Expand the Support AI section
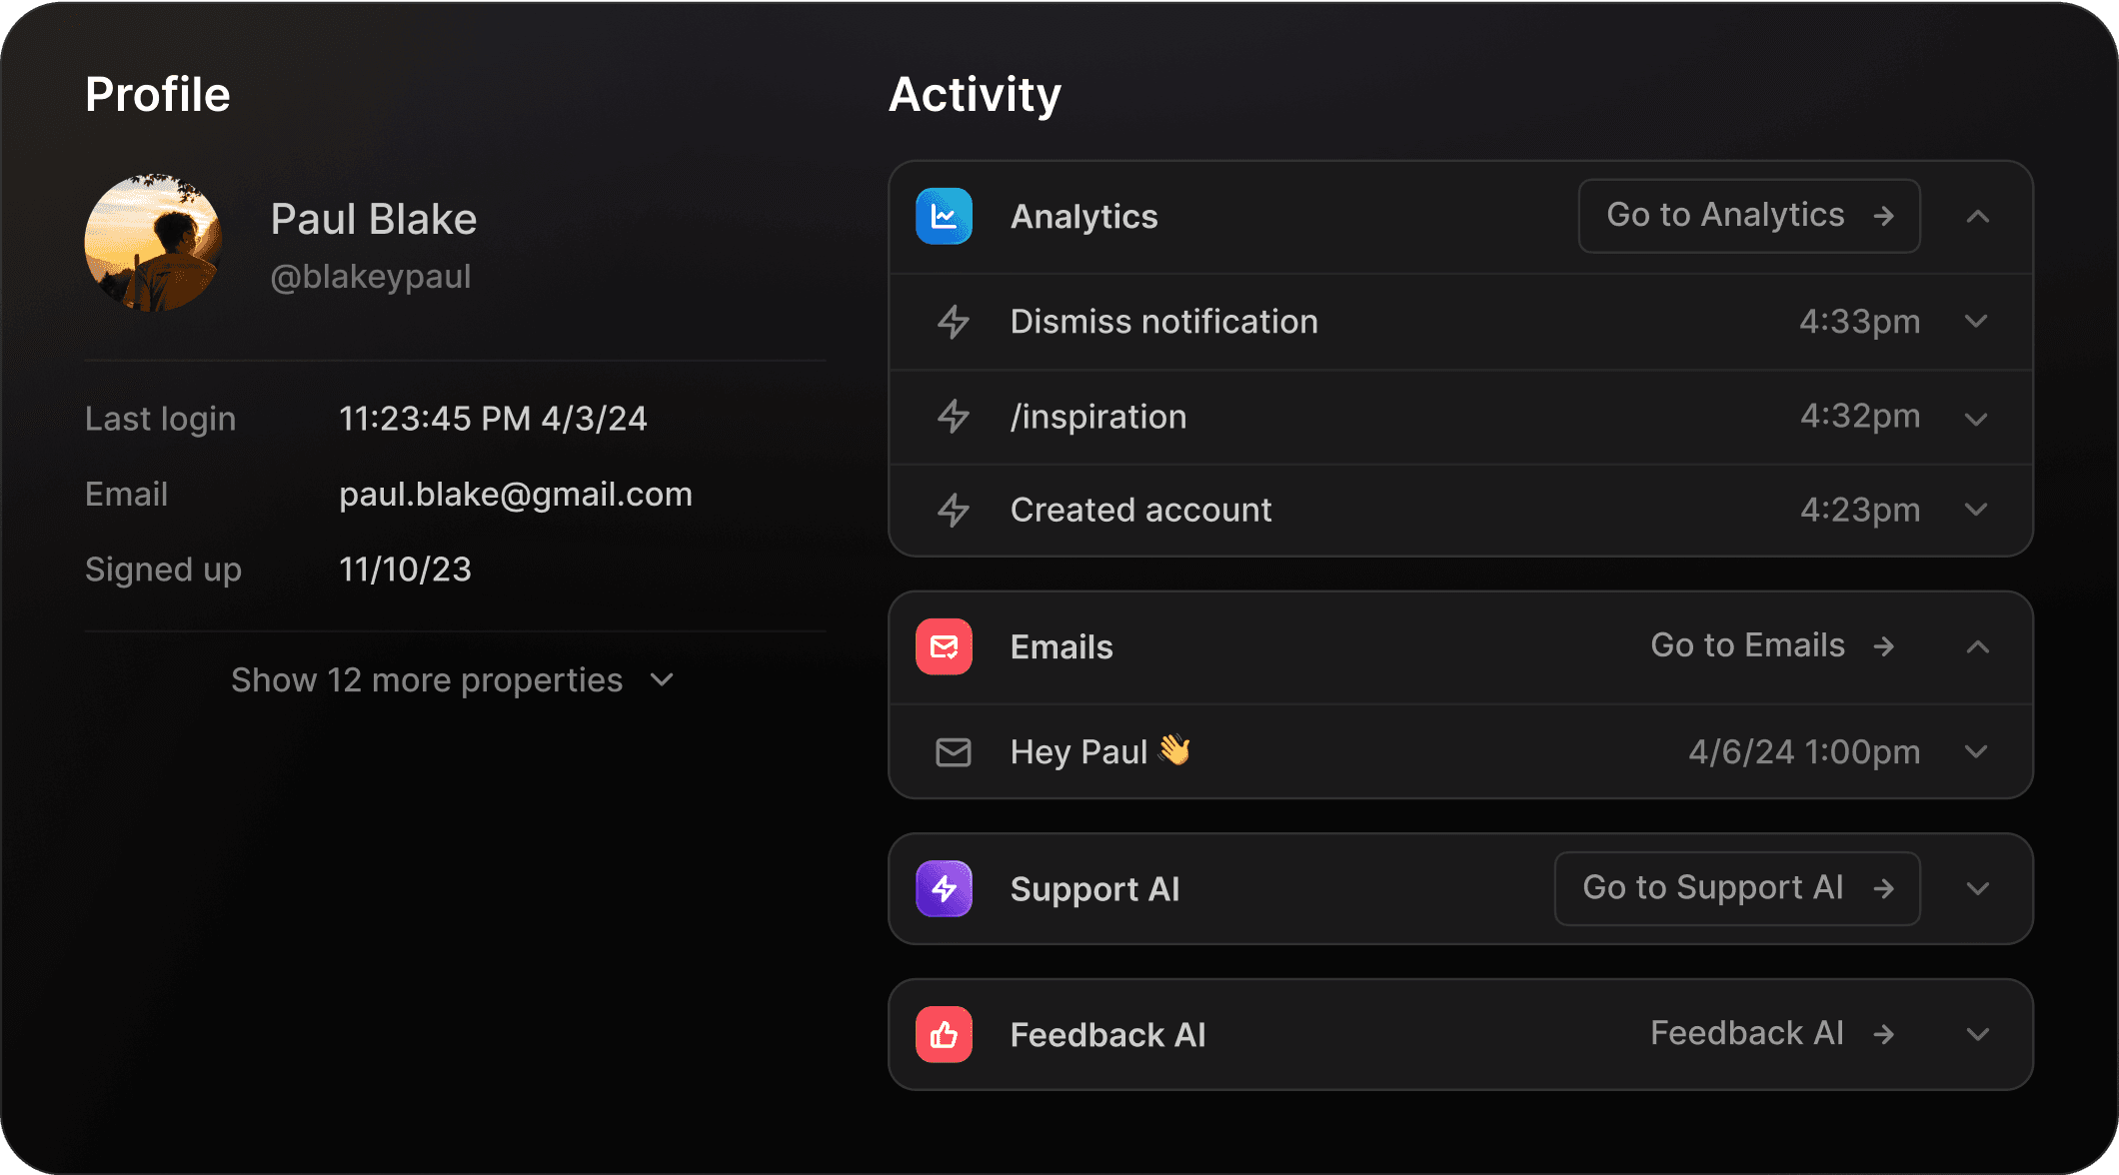 pos(1977,888)
